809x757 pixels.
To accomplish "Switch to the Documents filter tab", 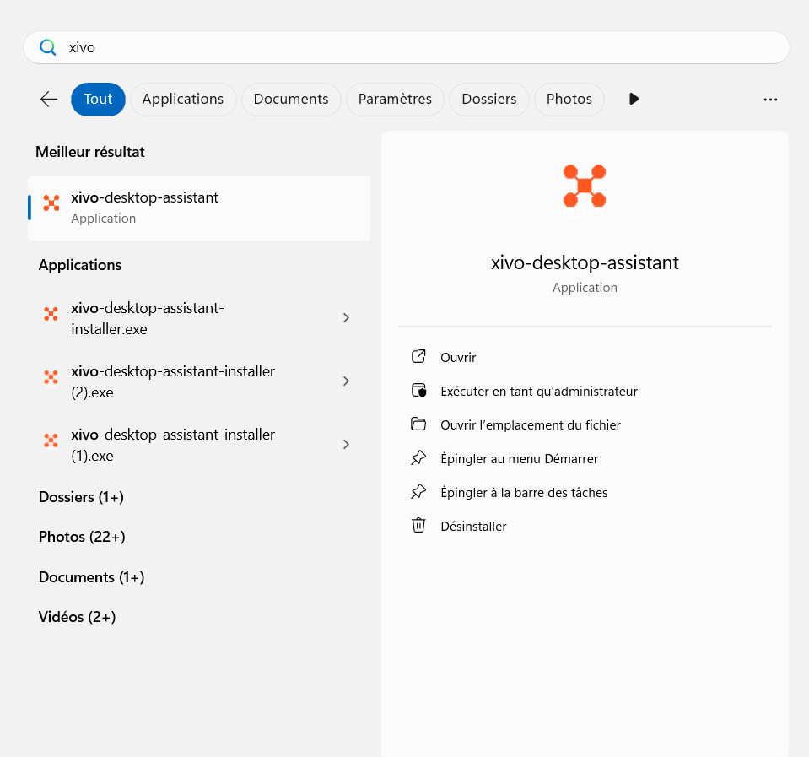I will (291, 100).
